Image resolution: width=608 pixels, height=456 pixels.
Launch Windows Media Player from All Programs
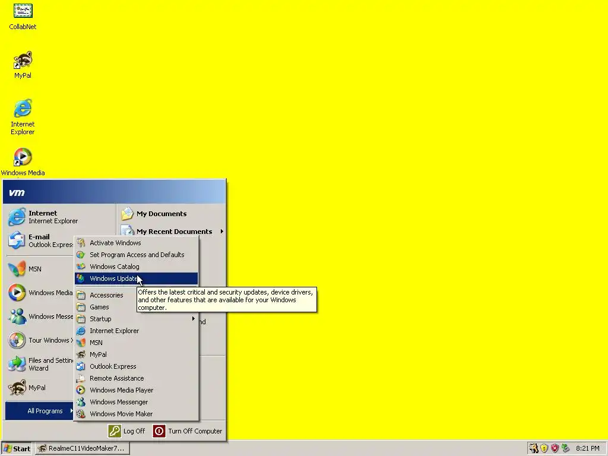coord(136,390)
